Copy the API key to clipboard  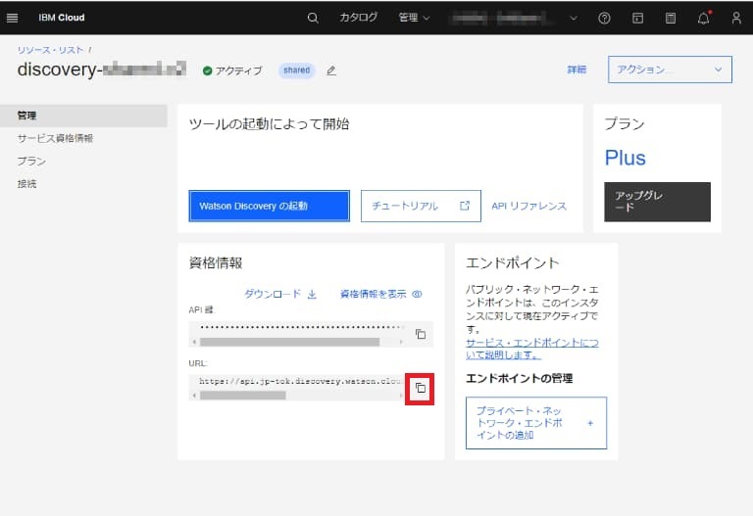[420, 334]
